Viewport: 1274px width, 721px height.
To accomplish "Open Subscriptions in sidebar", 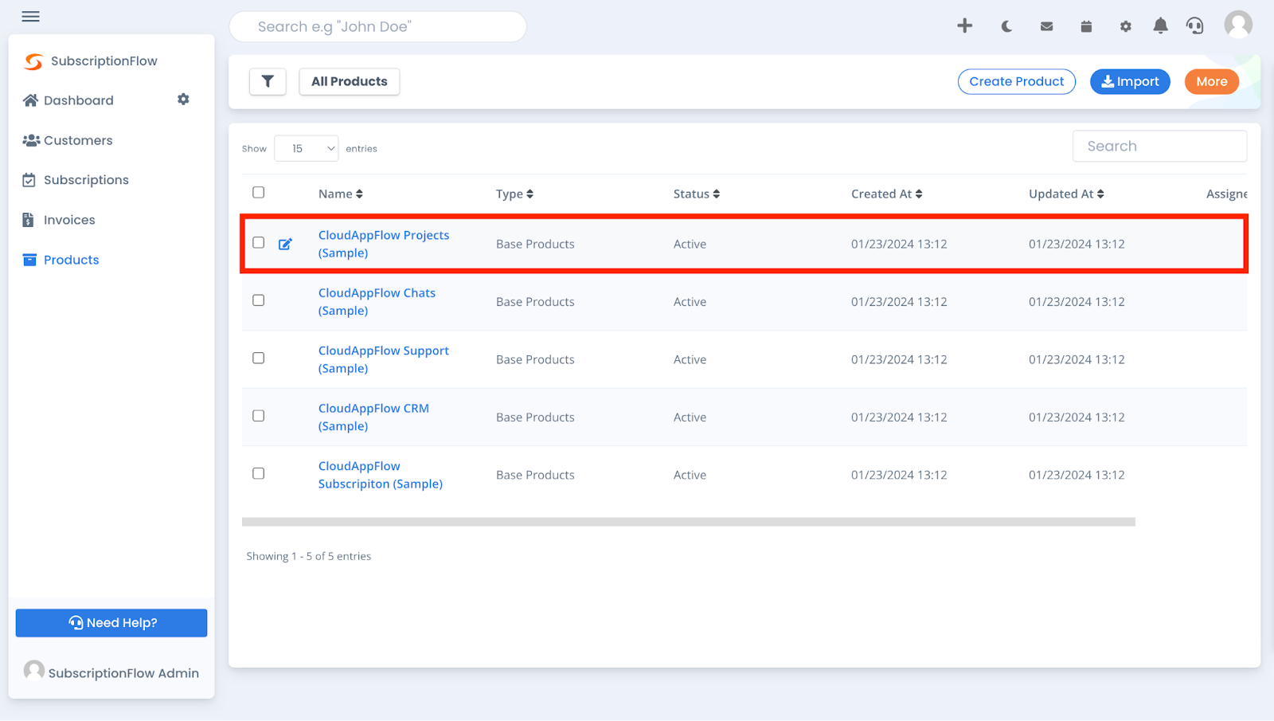I will [76, 180].
